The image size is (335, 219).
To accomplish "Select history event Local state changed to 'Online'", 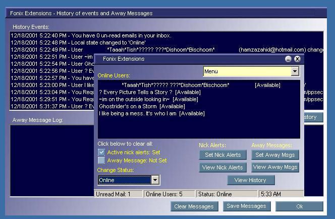I will (166, 42).
